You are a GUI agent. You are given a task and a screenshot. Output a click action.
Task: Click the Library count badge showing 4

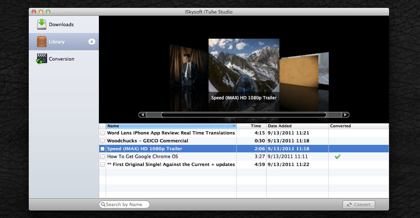coord(92,42)
